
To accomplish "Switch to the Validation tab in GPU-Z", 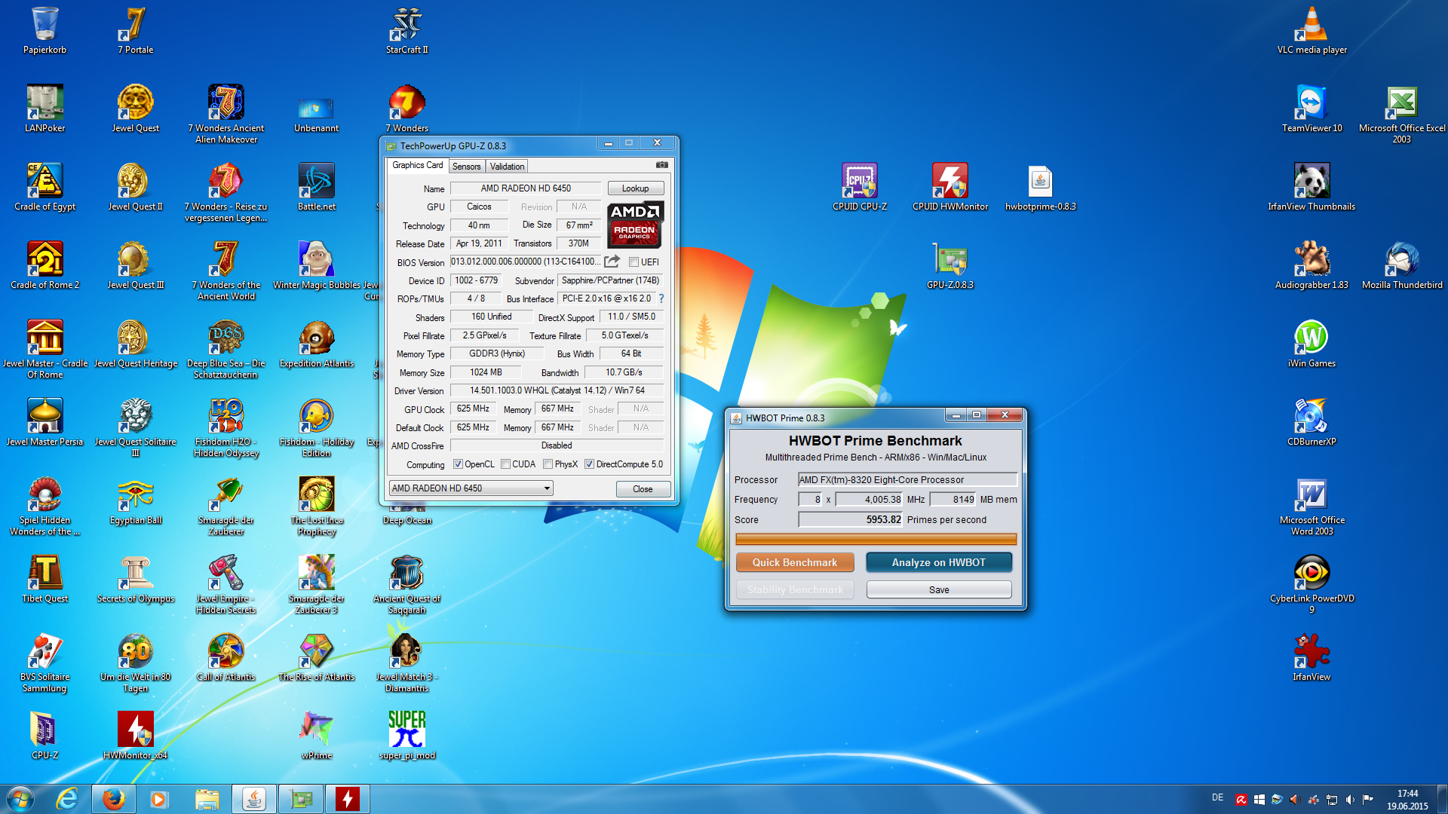I will pyautogui.click(x=507, y=167).
